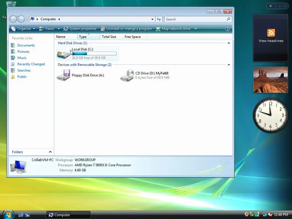Image resolution: width=292 pixels, height=219 pixels.
Task: Open the recent pages dropdown arrow
Action: 27,19
